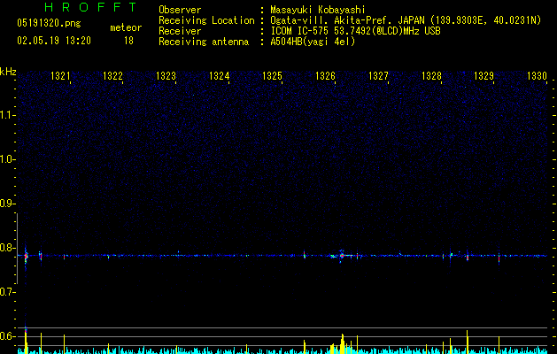Click time marker 1327
The width and height of the screenshot is (557, 354).
[x=378, y=76]
